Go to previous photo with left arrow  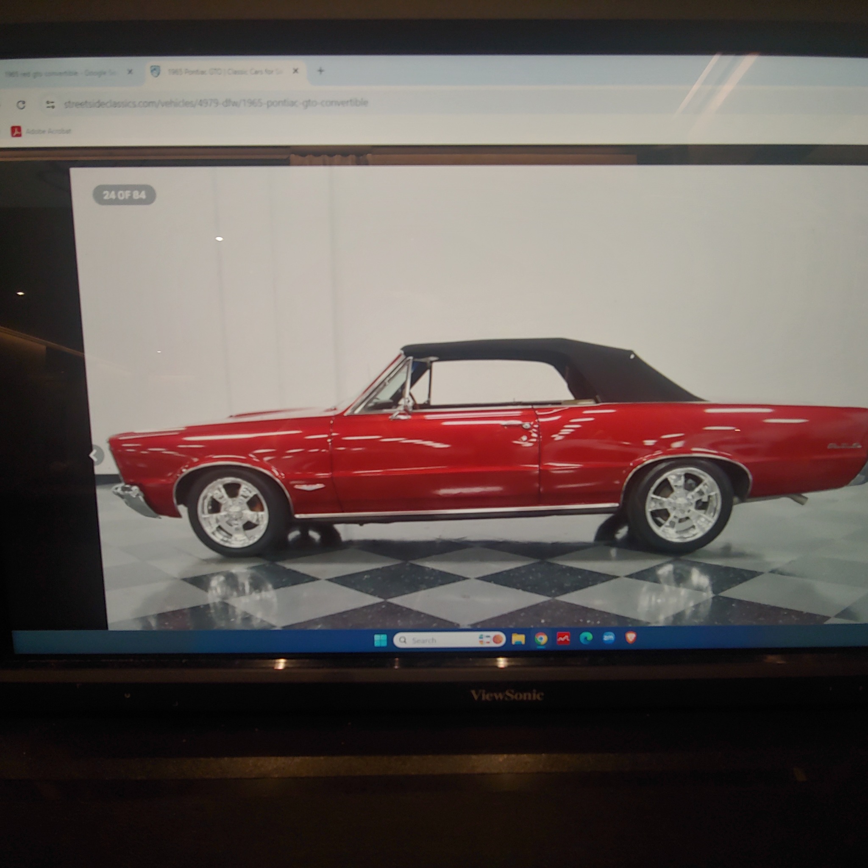coord(95,456)
